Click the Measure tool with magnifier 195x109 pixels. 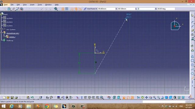[x=102, y=97]
